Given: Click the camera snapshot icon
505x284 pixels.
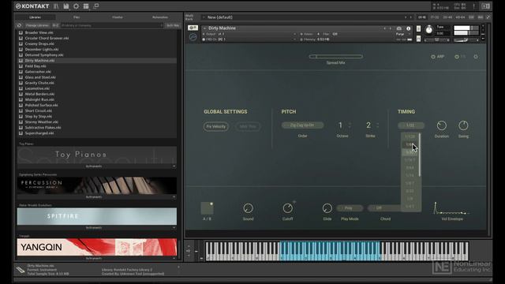Looking at the screenshot, I should pyautogui.click(x=399, y=28).
